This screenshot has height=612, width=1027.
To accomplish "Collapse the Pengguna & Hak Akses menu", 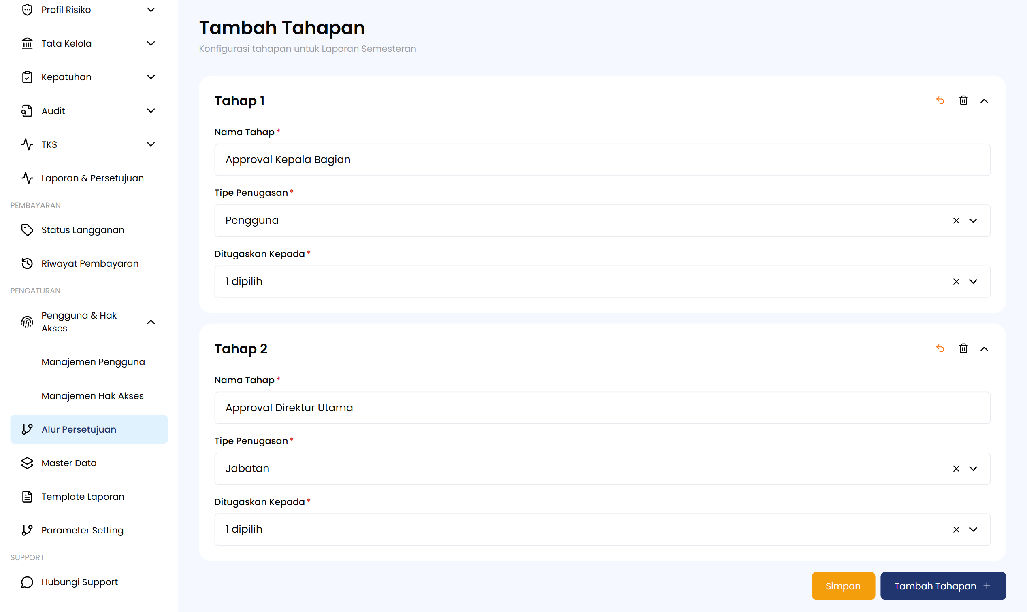I will (x=151, y=322).
